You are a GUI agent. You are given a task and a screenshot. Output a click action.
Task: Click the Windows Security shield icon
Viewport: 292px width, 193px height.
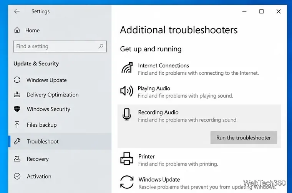tap(17, 109)
